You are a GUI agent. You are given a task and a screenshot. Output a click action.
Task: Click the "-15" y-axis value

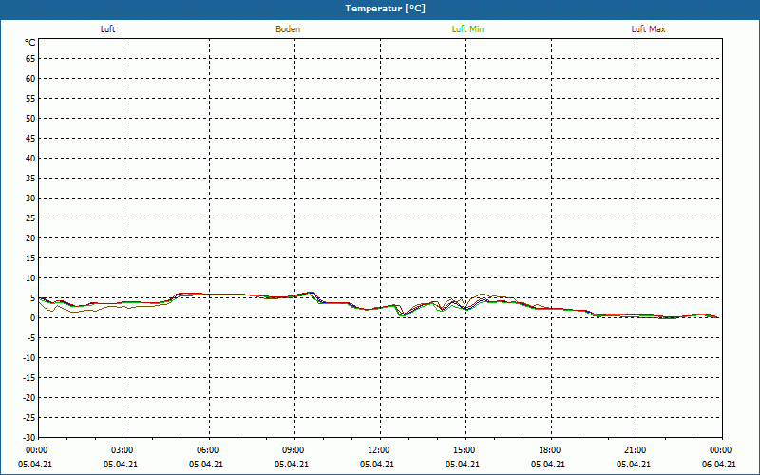tap(29, 377)
